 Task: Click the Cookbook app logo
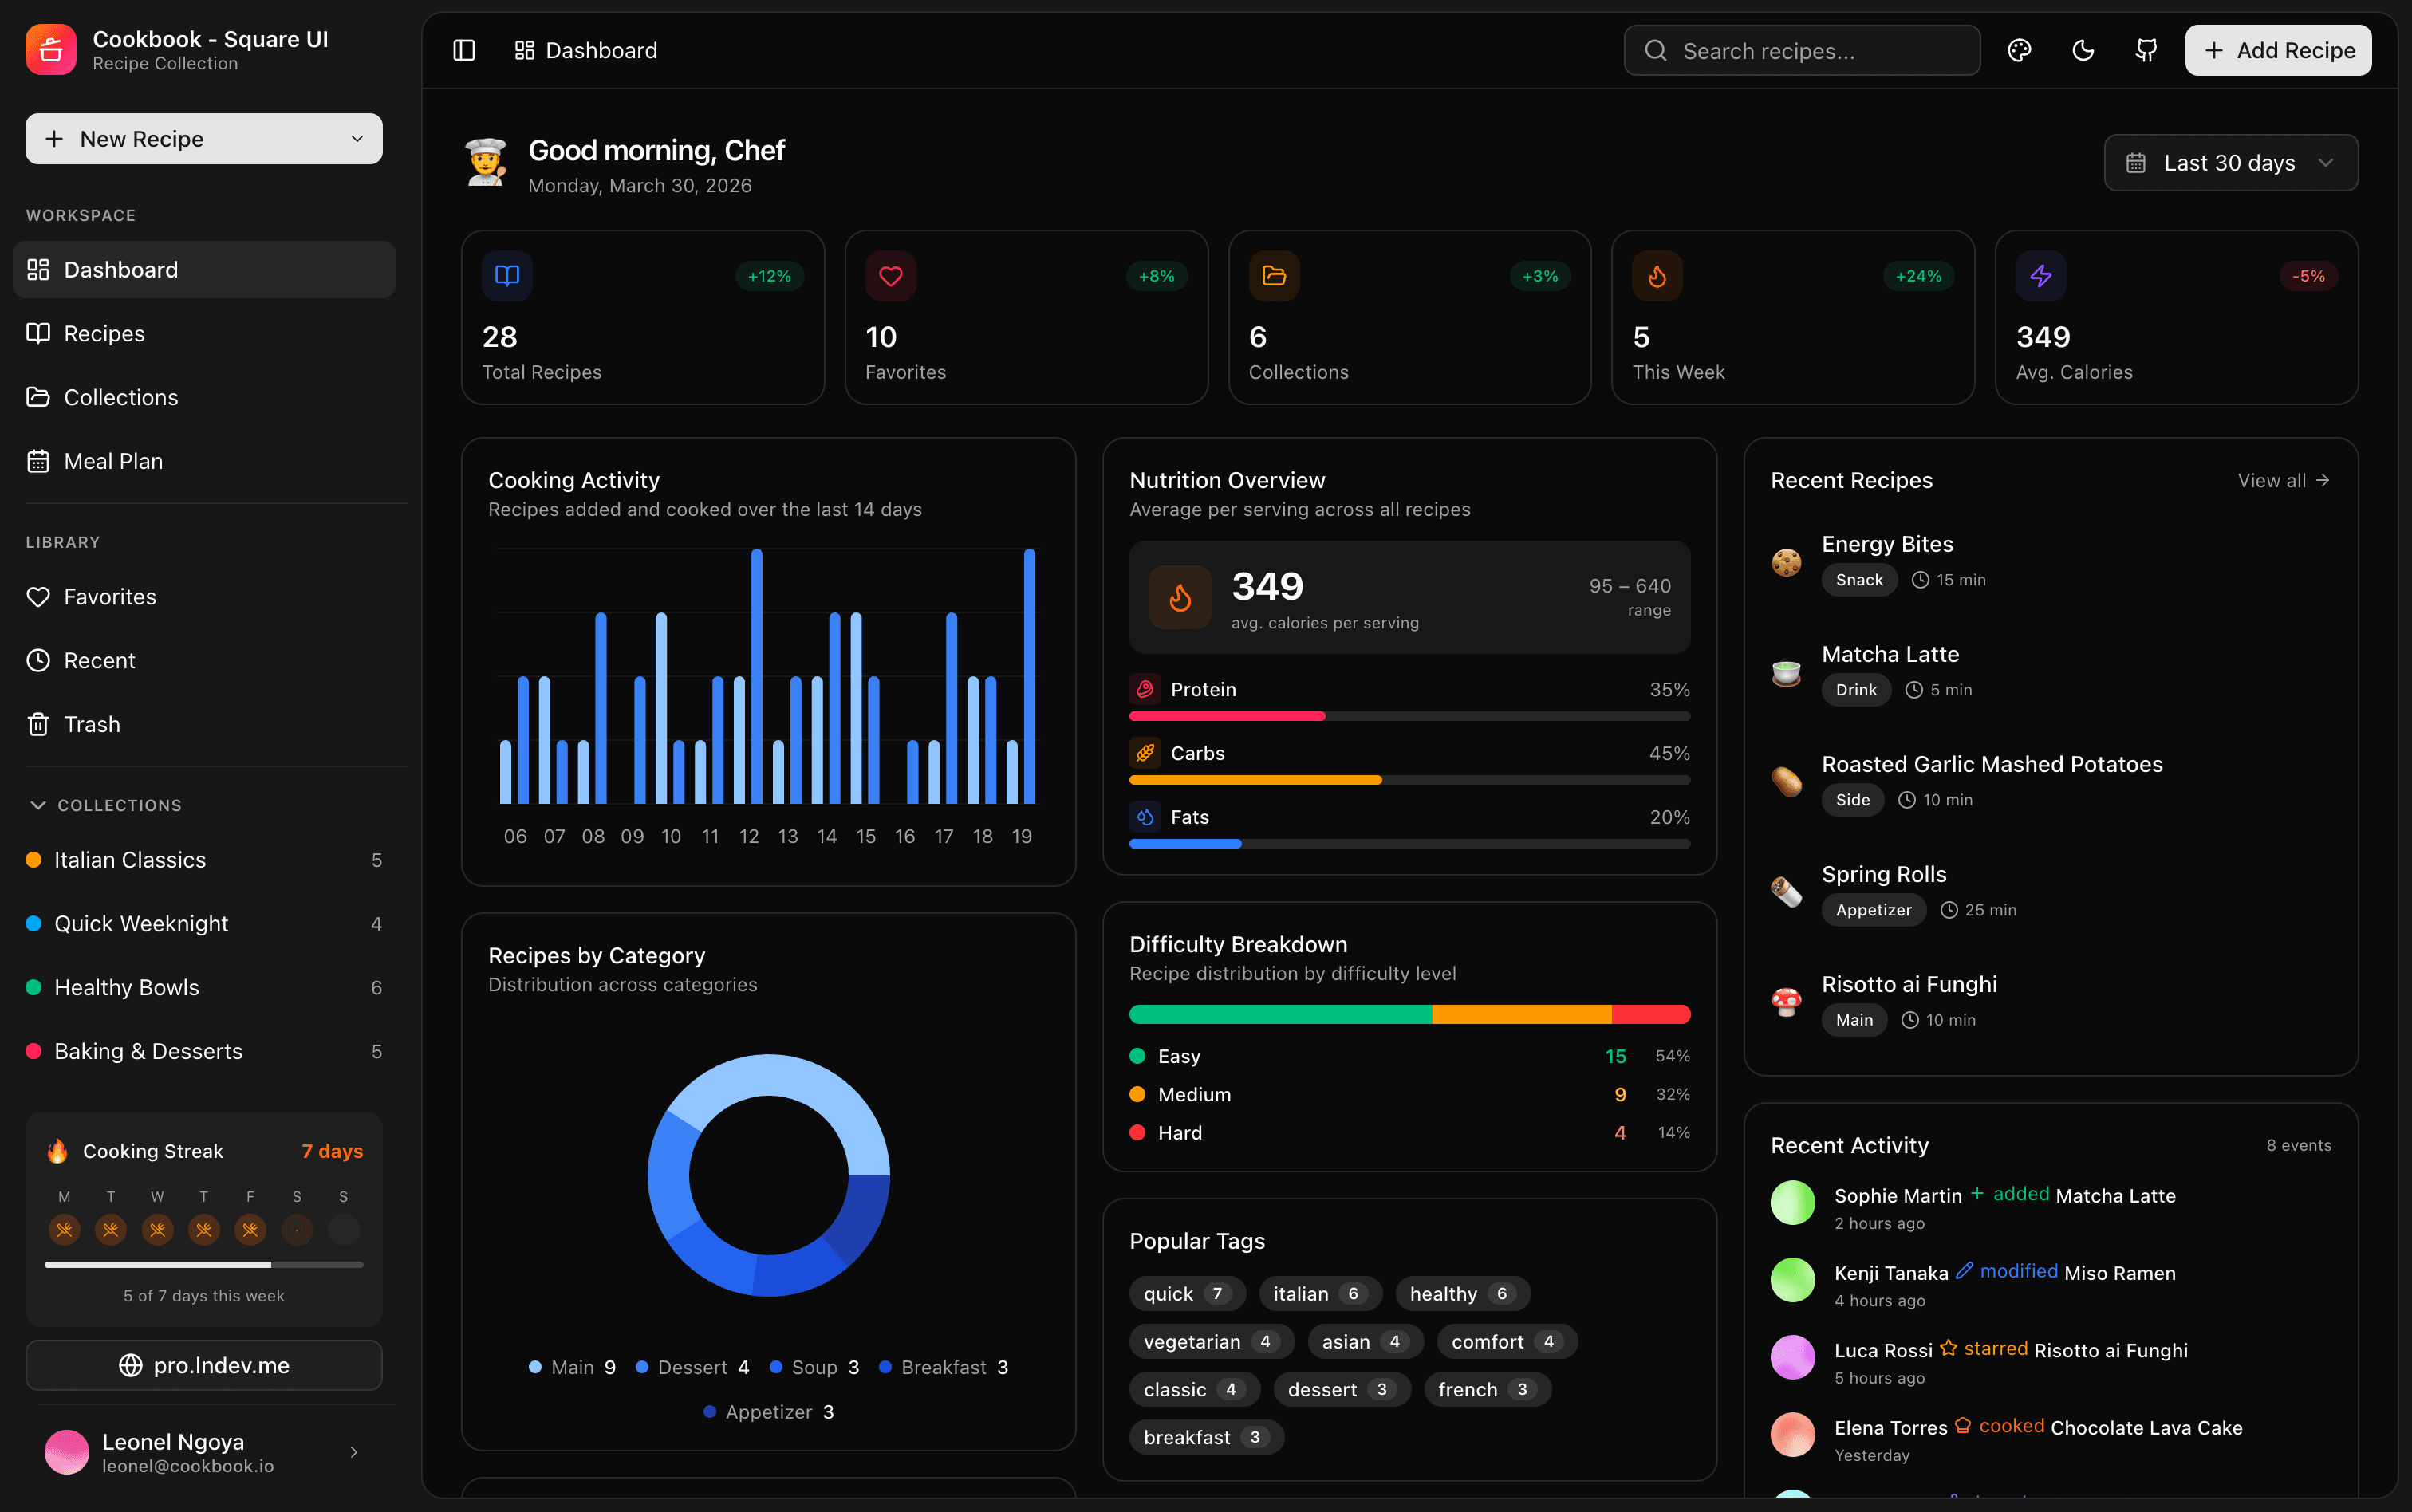(x=51, y=50)
